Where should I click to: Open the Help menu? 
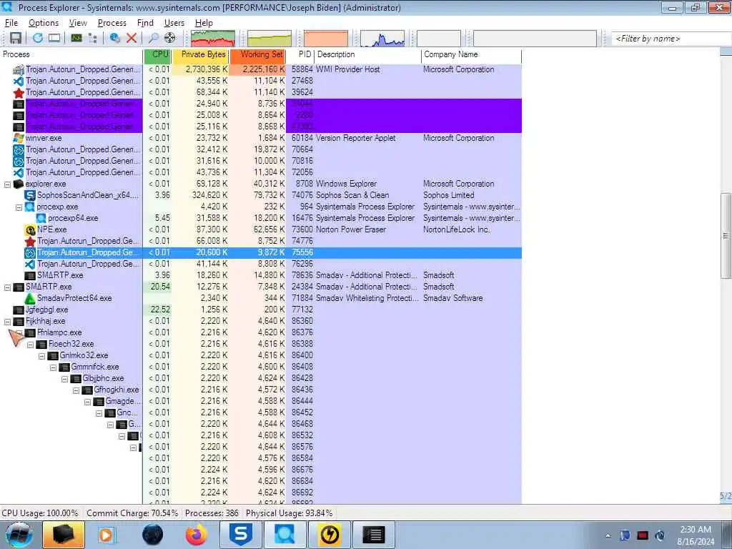[x=204, y=23]
